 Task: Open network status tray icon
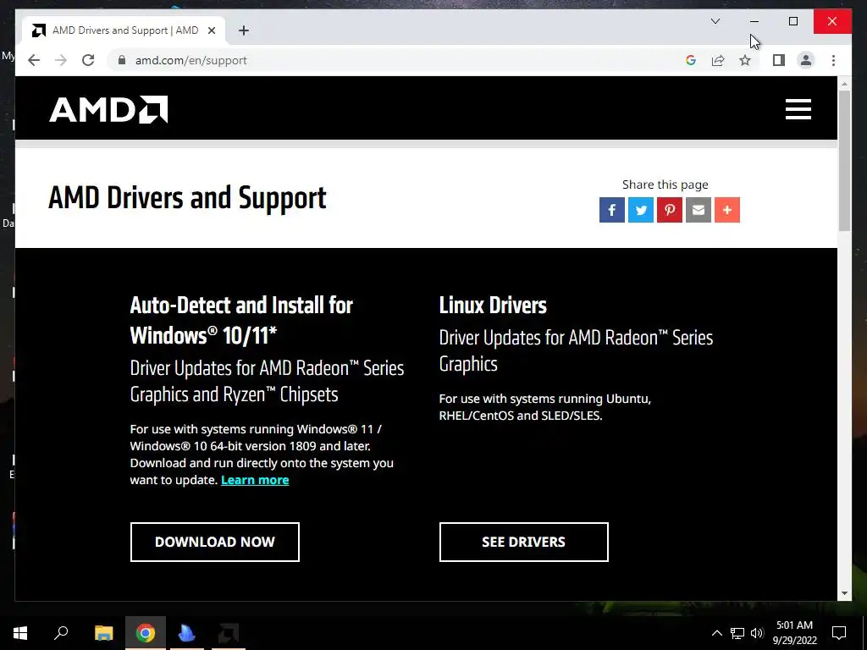point(737,633)
